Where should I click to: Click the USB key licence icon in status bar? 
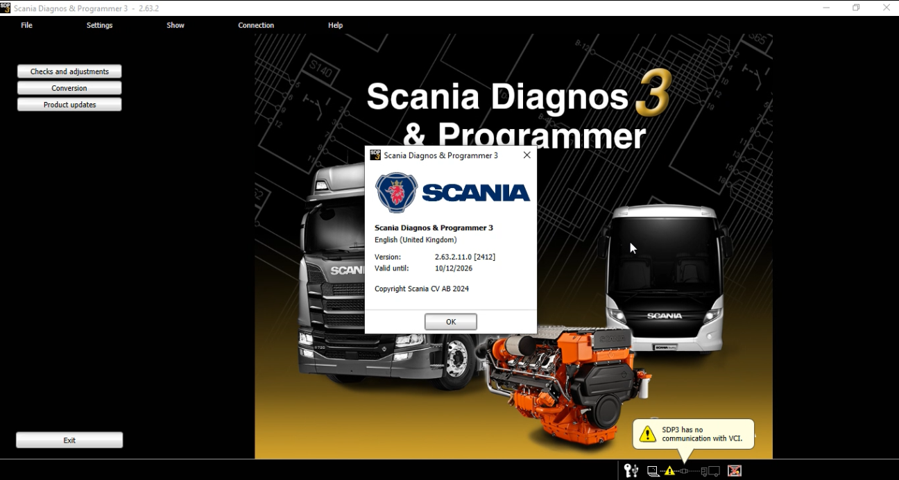(631, 471)
